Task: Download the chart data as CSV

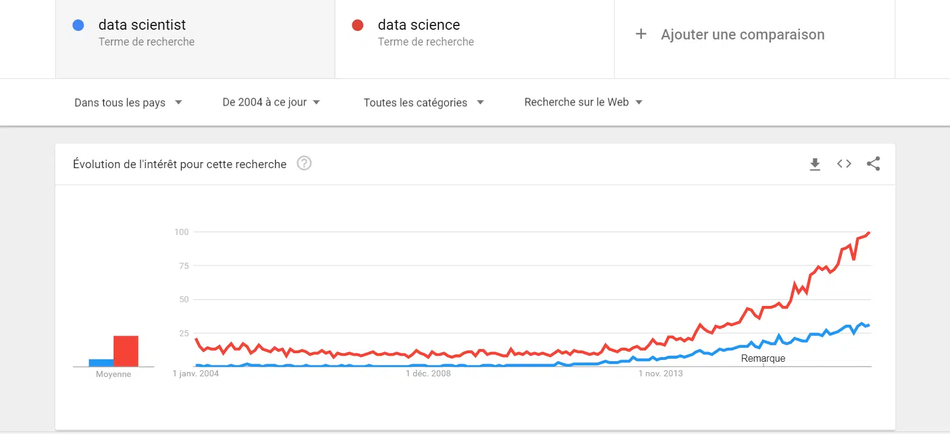Action: 815,164
